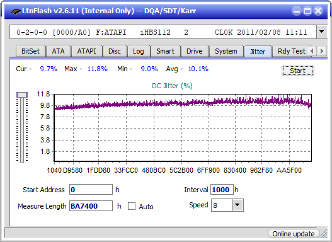
Task: Open the ATA tab
Action: click(x=58, y=51)
